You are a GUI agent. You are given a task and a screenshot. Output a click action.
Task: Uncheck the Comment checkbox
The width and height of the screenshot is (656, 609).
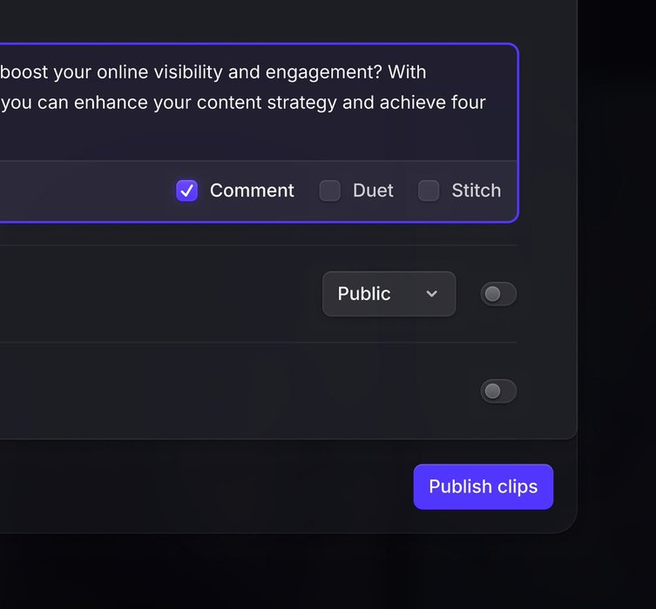(186, 191)
